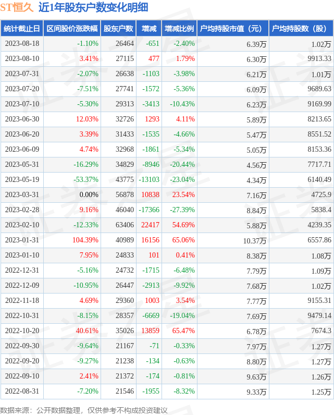Click the price change value -1.10%
The height and width of the screenshot is (415, 334).
tap(88, 43)
